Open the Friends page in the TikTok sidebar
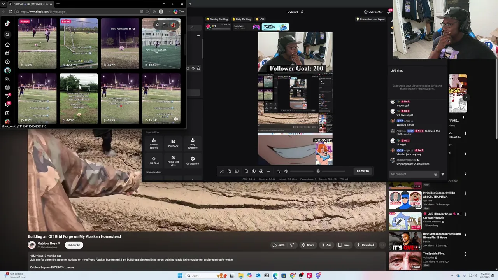This screenshot has height=280, width=498. click(7, 79)
